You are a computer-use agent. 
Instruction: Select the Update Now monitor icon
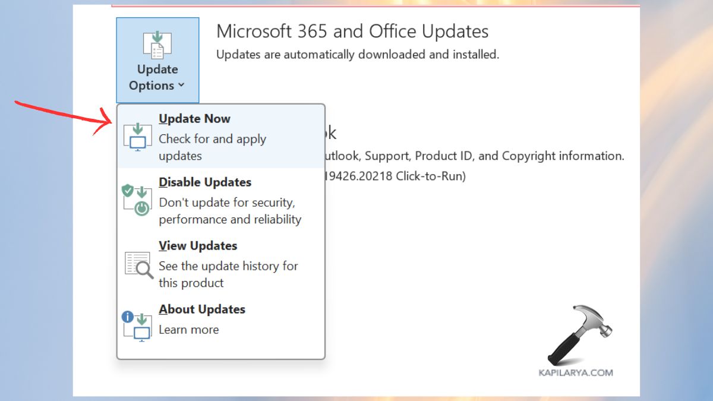click(137, 137)
